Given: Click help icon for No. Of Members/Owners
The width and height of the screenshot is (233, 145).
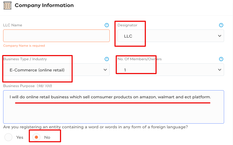Looking at the screenshot, I should pyautogui.click(x=221, y=59).
